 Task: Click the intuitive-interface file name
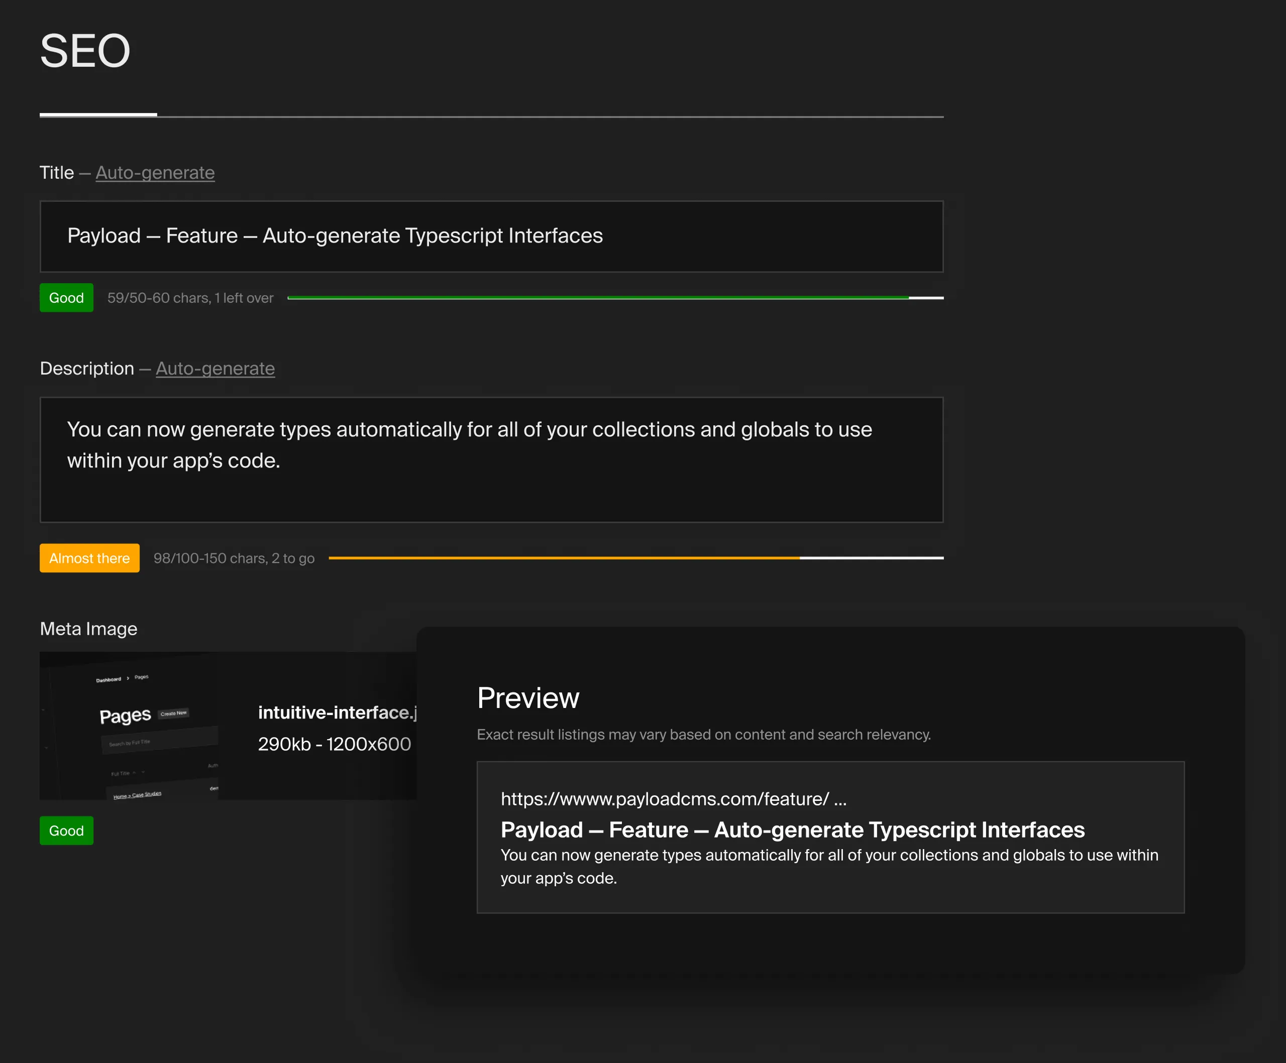pos(337,713)
